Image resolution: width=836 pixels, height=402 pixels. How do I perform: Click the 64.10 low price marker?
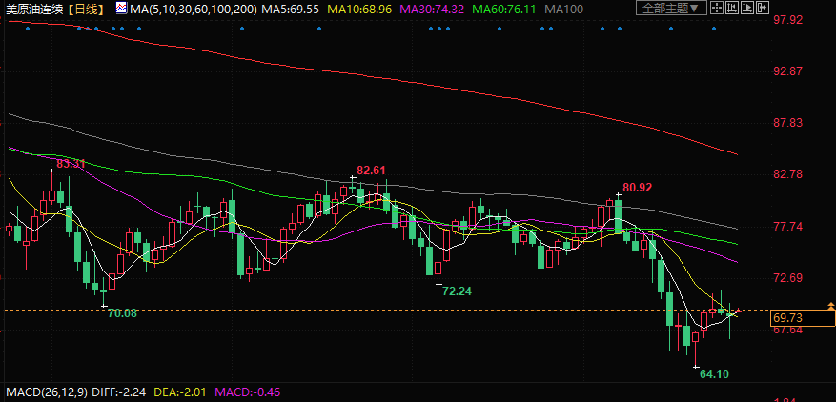714,374
